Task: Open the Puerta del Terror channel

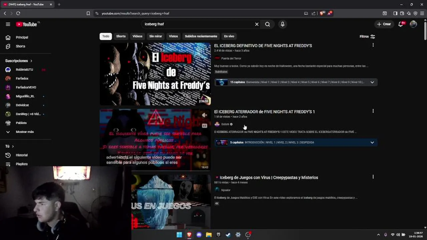Action: [231, 58]
